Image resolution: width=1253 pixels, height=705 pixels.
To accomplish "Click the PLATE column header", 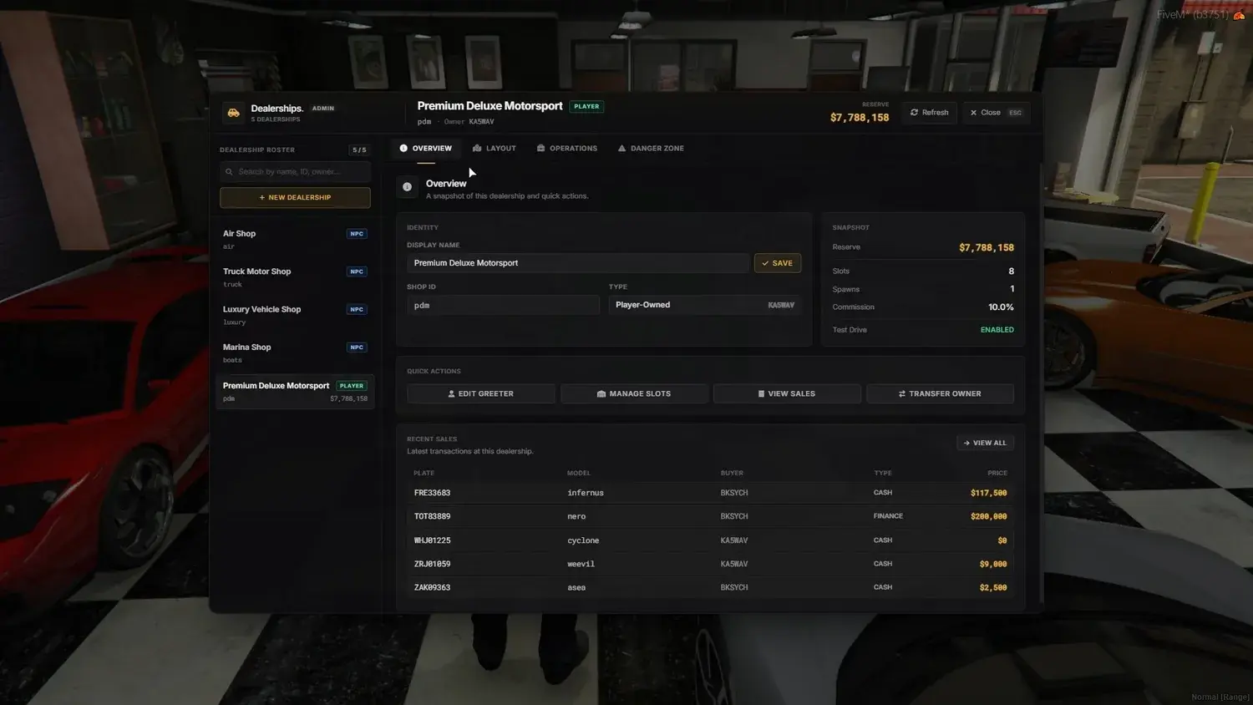I will (424, 473).
